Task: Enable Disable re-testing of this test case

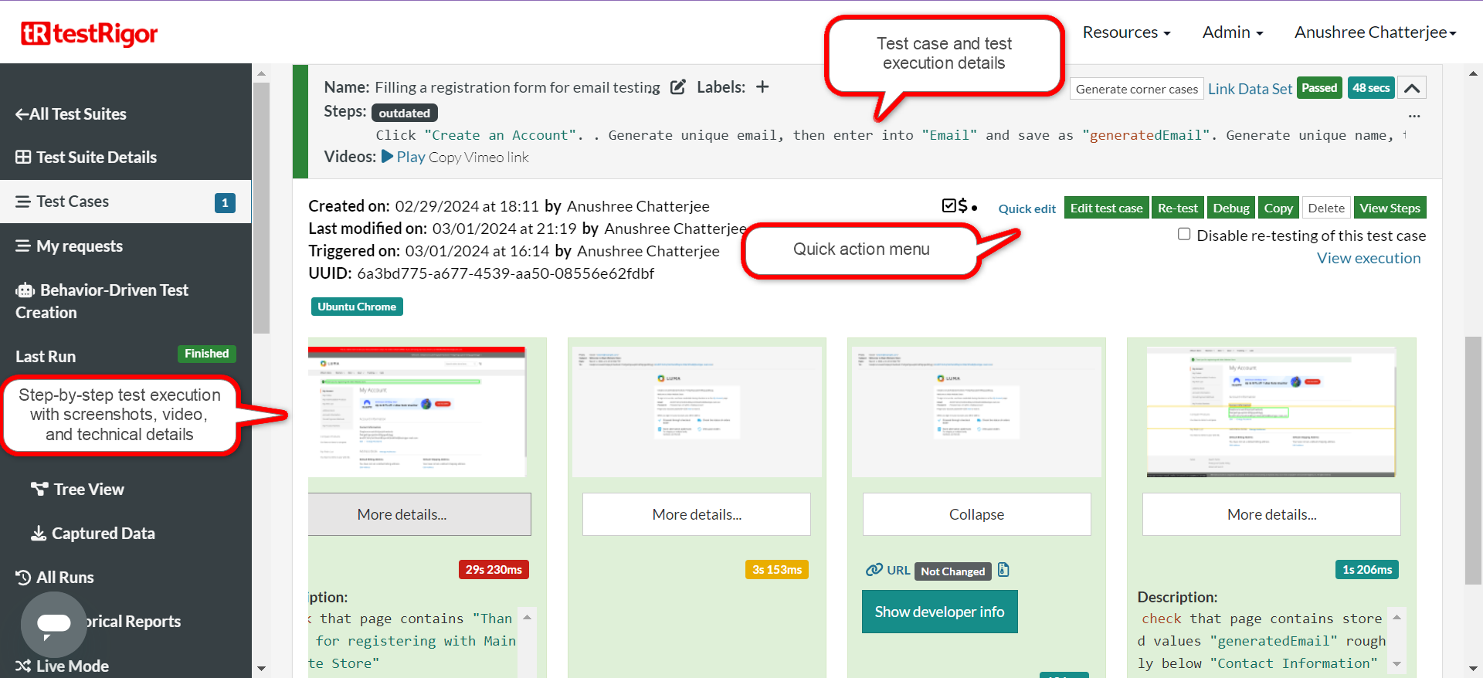Action: point(1183,234)
